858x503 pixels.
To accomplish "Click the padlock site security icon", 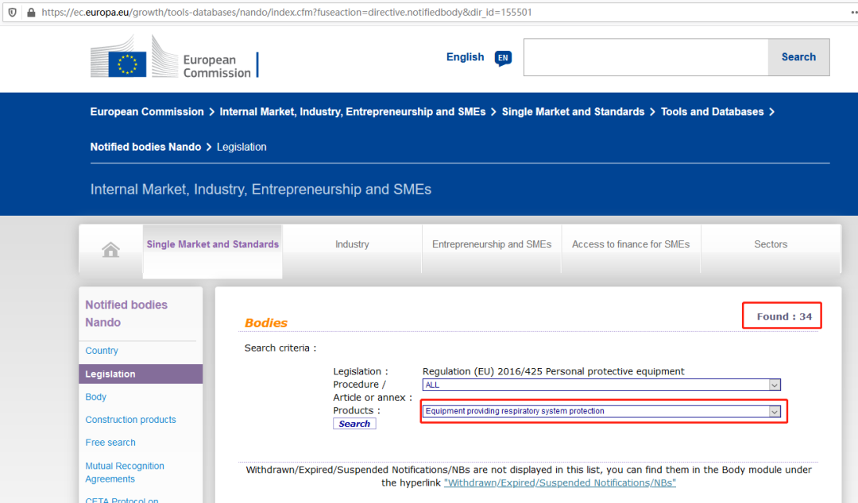I will [x=31, y=12].
